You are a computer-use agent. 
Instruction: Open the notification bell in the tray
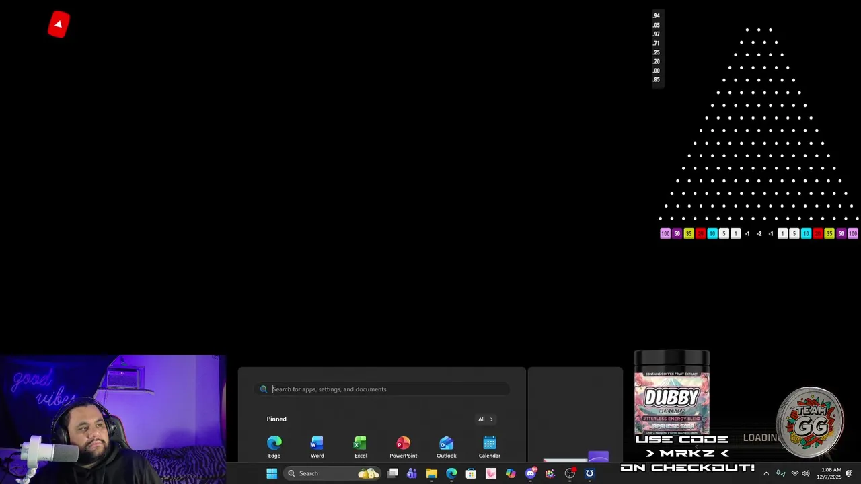point(849,473)
